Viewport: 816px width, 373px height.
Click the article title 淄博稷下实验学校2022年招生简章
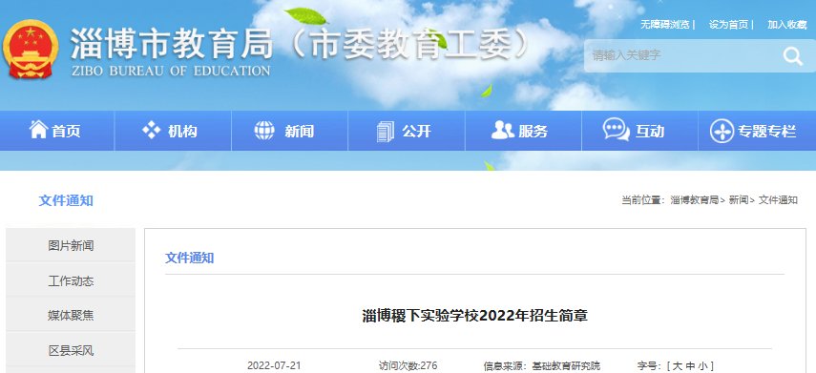[474, 316]
